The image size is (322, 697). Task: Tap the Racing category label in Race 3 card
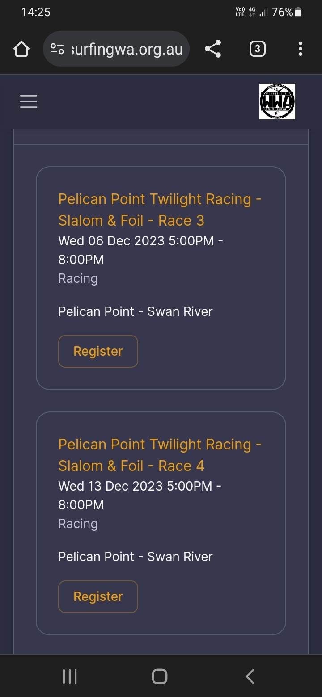(x=78, y=278)
